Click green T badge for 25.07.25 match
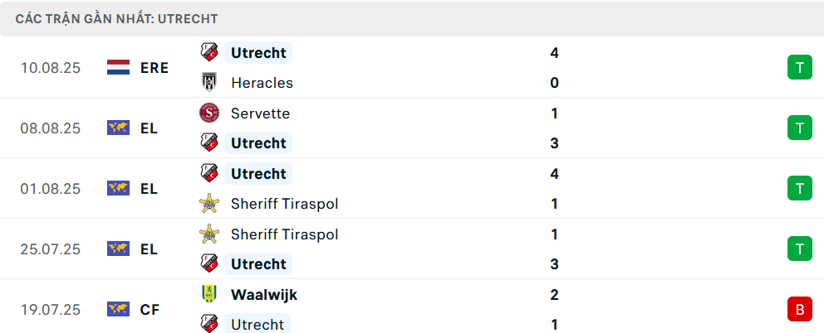Image resolution: width=824 pixels, height=333 pixels. 799,249
